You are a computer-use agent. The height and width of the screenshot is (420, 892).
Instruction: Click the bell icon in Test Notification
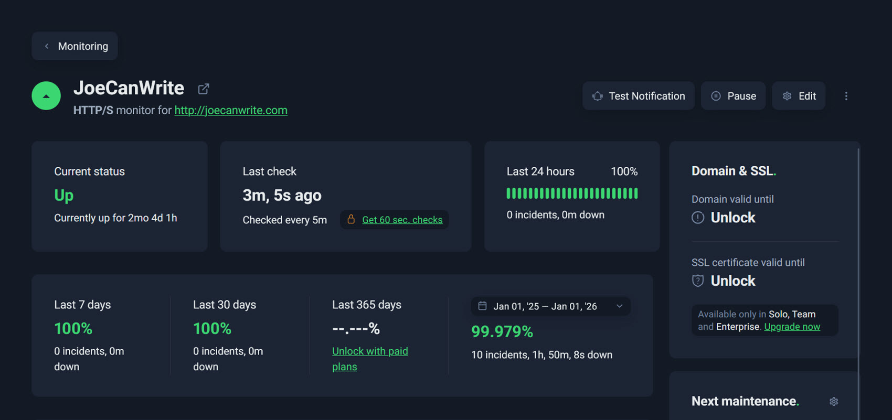click(597, 96)
